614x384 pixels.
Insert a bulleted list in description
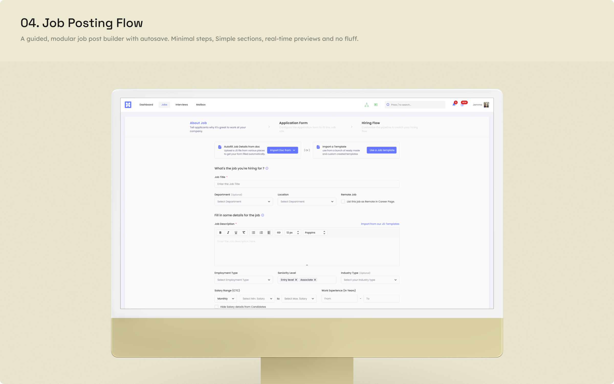(x=253, y=232)
